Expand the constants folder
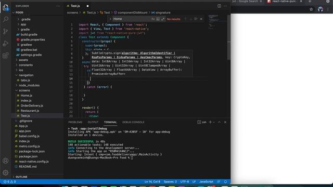This screenshot has width=333, height=187. click(x=25, y=65)
